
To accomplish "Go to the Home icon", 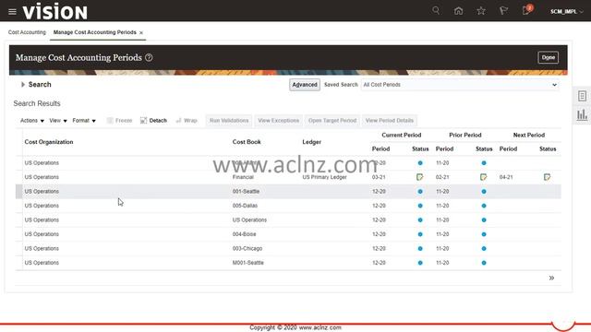I will (458, 11).
